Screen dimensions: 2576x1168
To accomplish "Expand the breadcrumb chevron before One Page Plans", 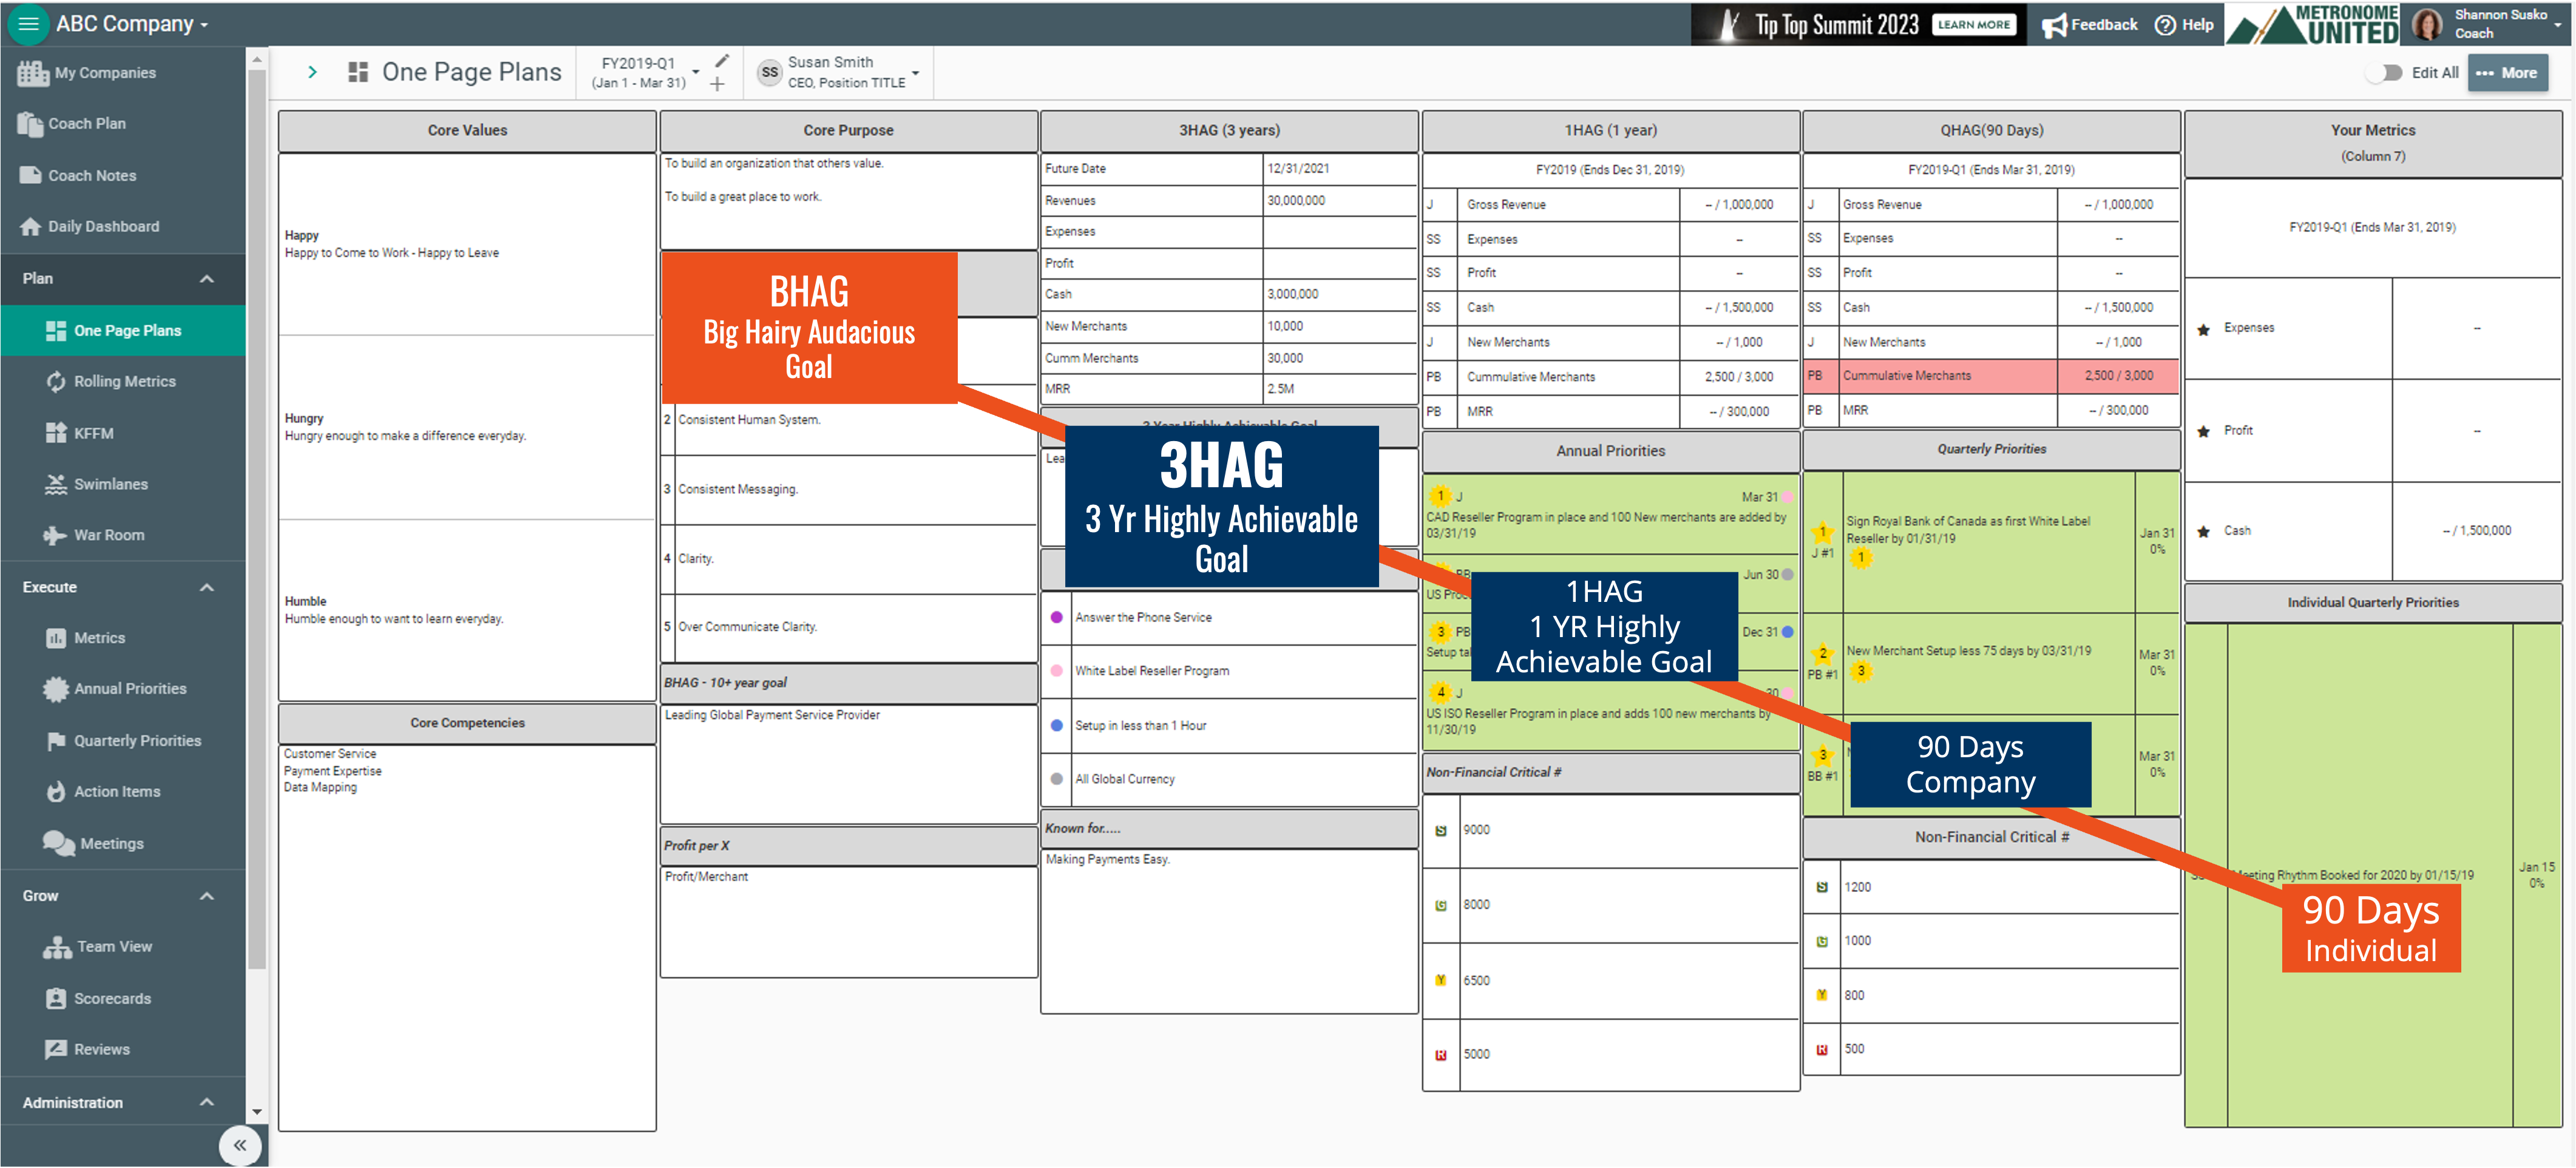I will (313, 72).
